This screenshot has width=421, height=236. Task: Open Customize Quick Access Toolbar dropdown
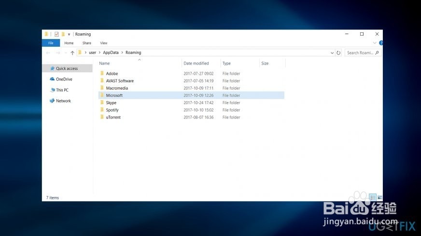pos(69,34)
